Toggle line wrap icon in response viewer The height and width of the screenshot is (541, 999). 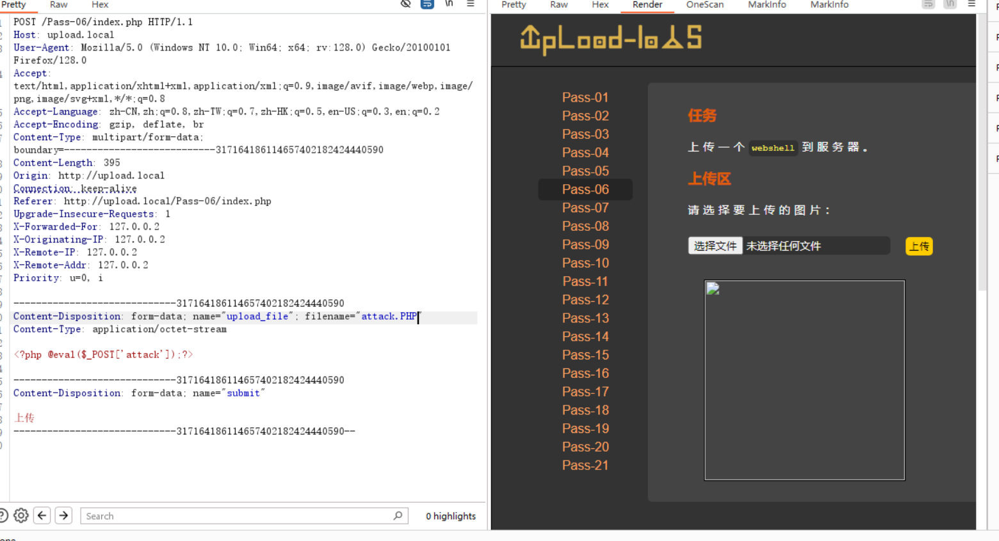click(929, 4)
